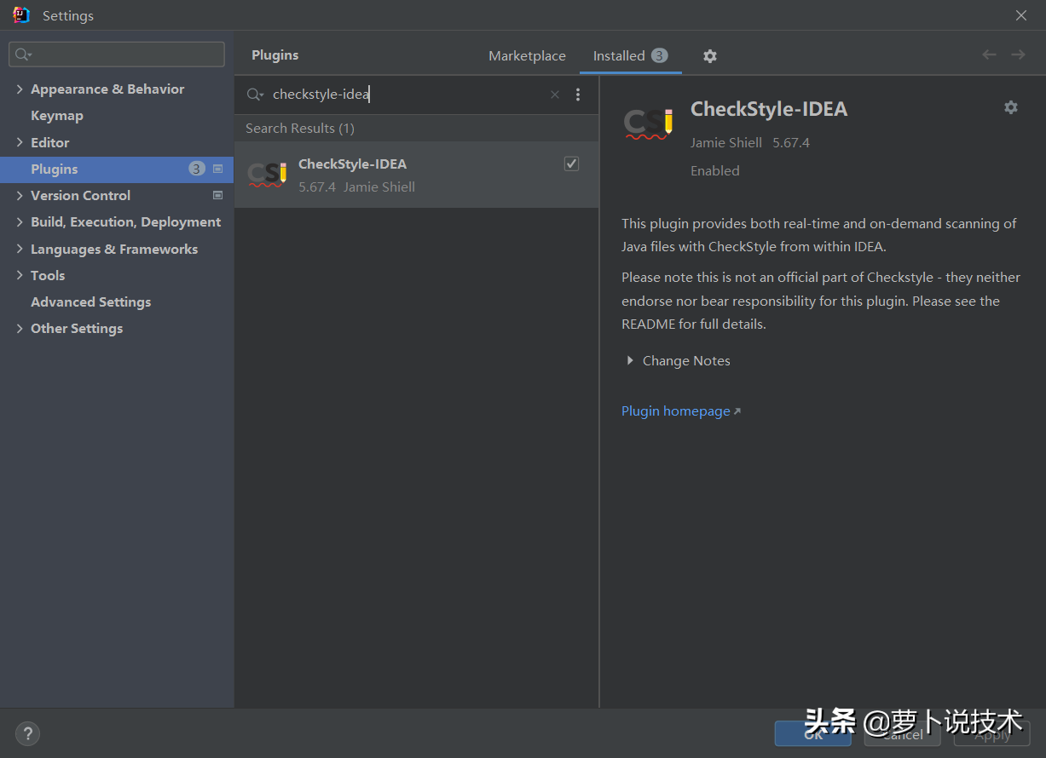This screenshot has width=1046, height=758.
Task: Expand the Tools settings node
Action: 20,275
